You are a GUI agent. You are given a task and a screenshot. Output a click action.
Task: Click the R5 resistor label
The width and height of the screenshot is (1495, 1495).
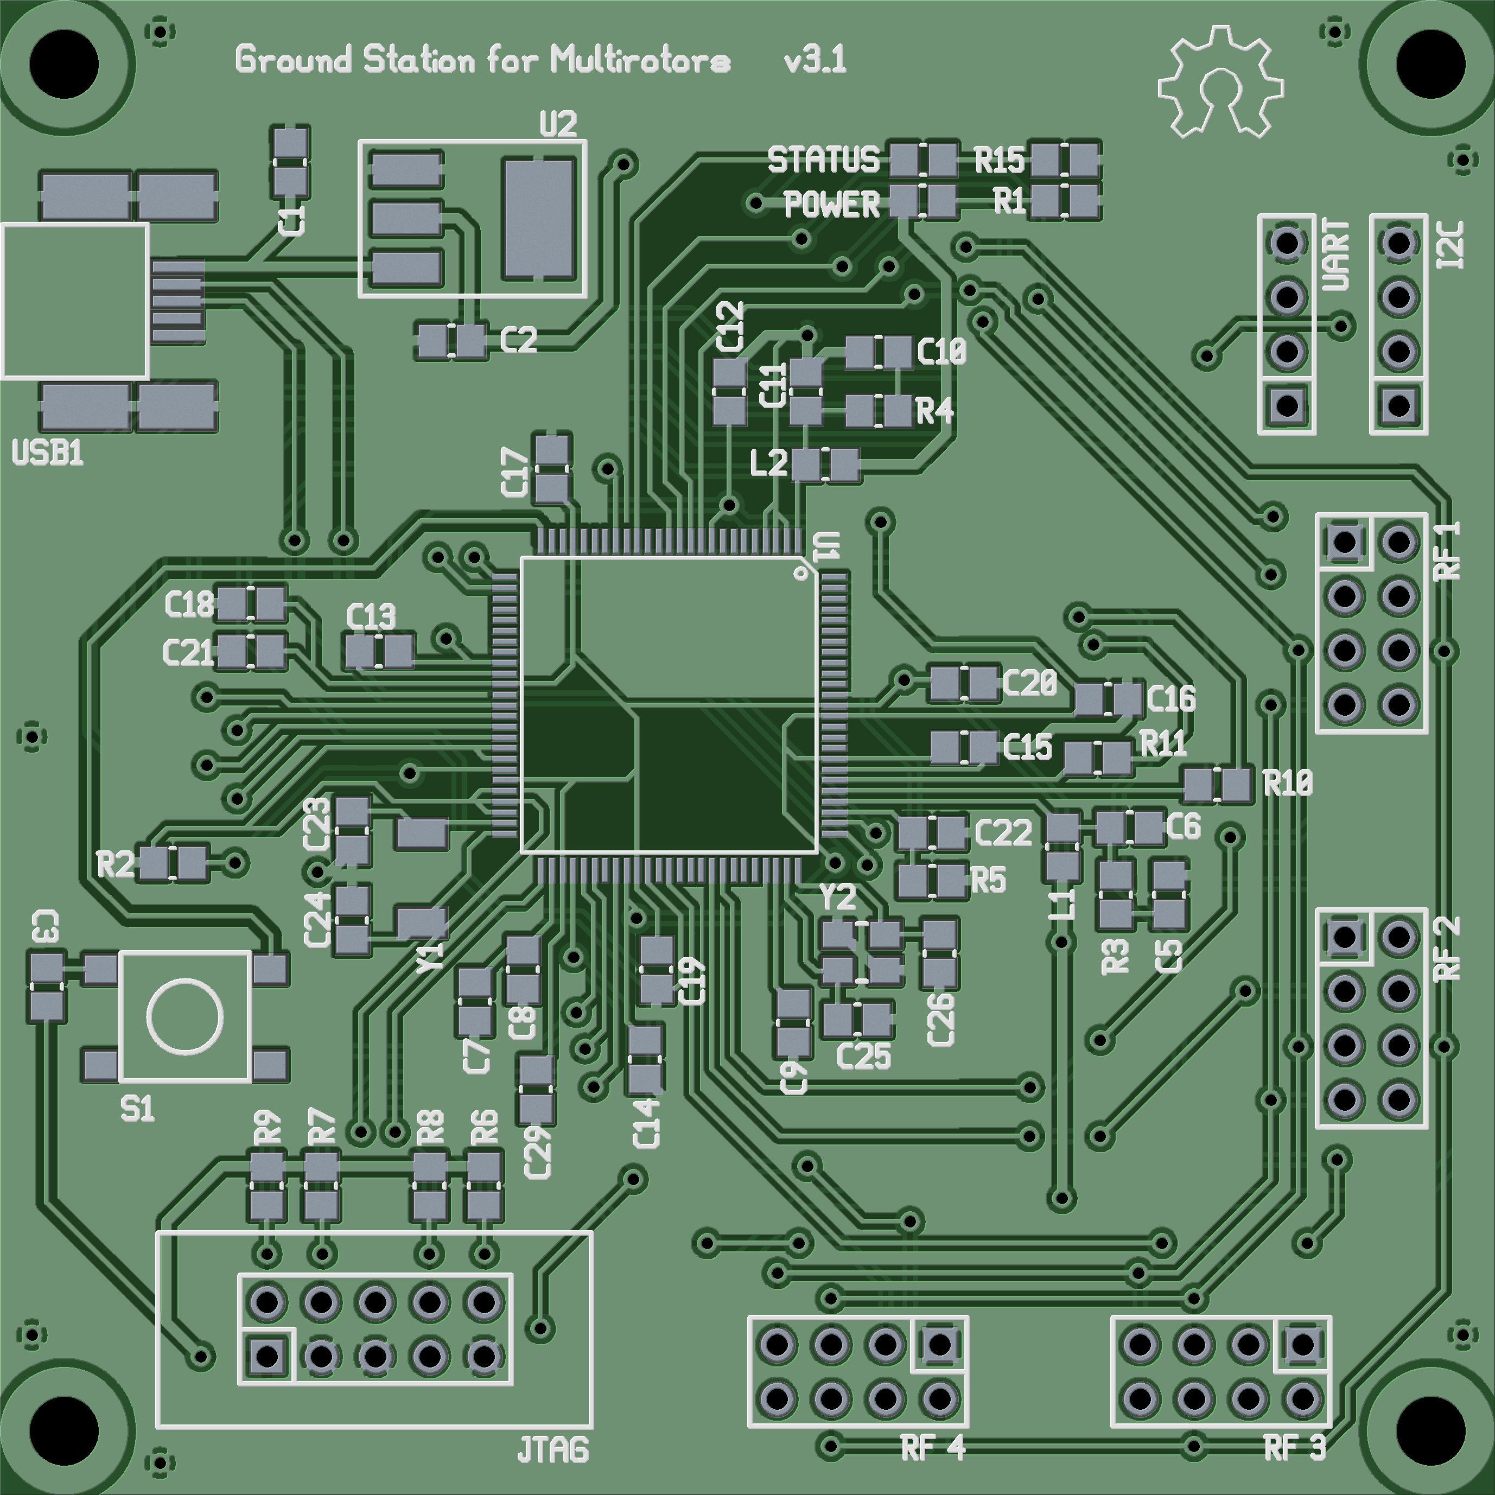[988, 880]
